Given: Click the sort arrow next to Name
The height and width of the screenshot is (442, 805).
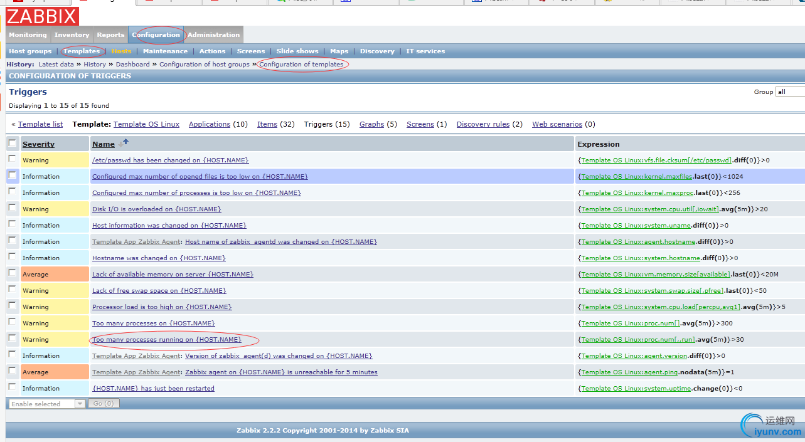Looking at the screenshot, I should point(123,143).
